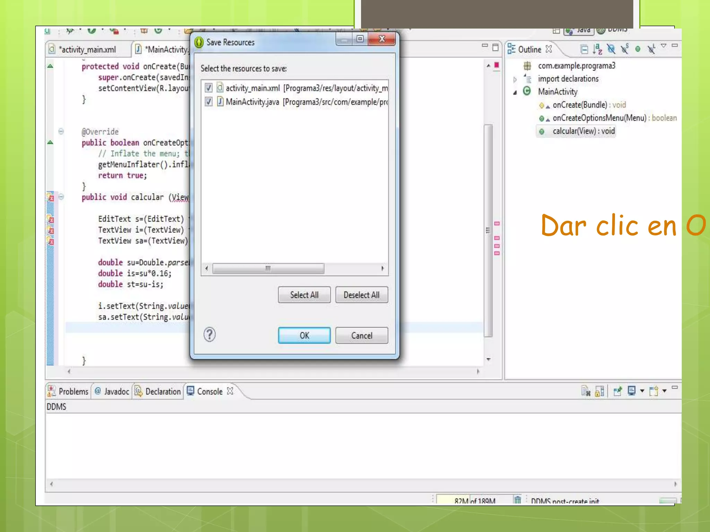Toggle alphabetical Sort in Outline toolbar

[x=597, y=50]
